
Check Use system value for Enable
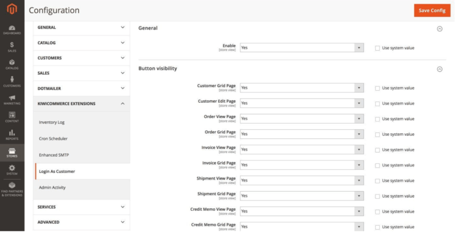coord(377,48)
